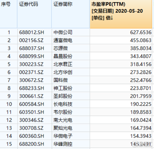
Task: Select the PE value 223.8701
Action: [x=141, y=88]
